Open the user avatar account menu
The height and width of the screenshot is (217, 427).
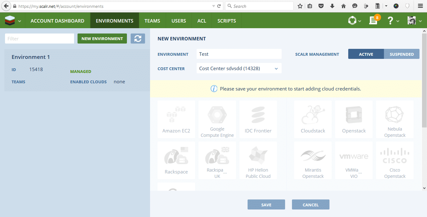coord(412,21)
